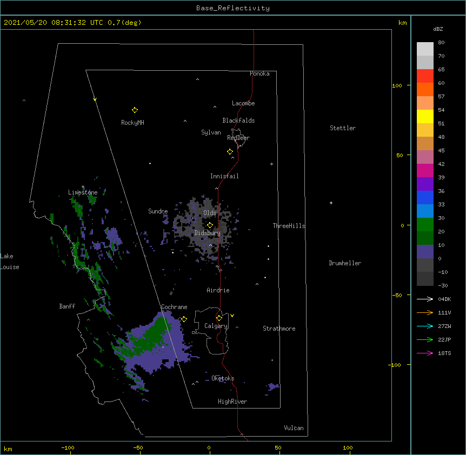Click the yellow diamond marker above RockyMH
This screenshot has width=466, height=455.
(135, 110)
